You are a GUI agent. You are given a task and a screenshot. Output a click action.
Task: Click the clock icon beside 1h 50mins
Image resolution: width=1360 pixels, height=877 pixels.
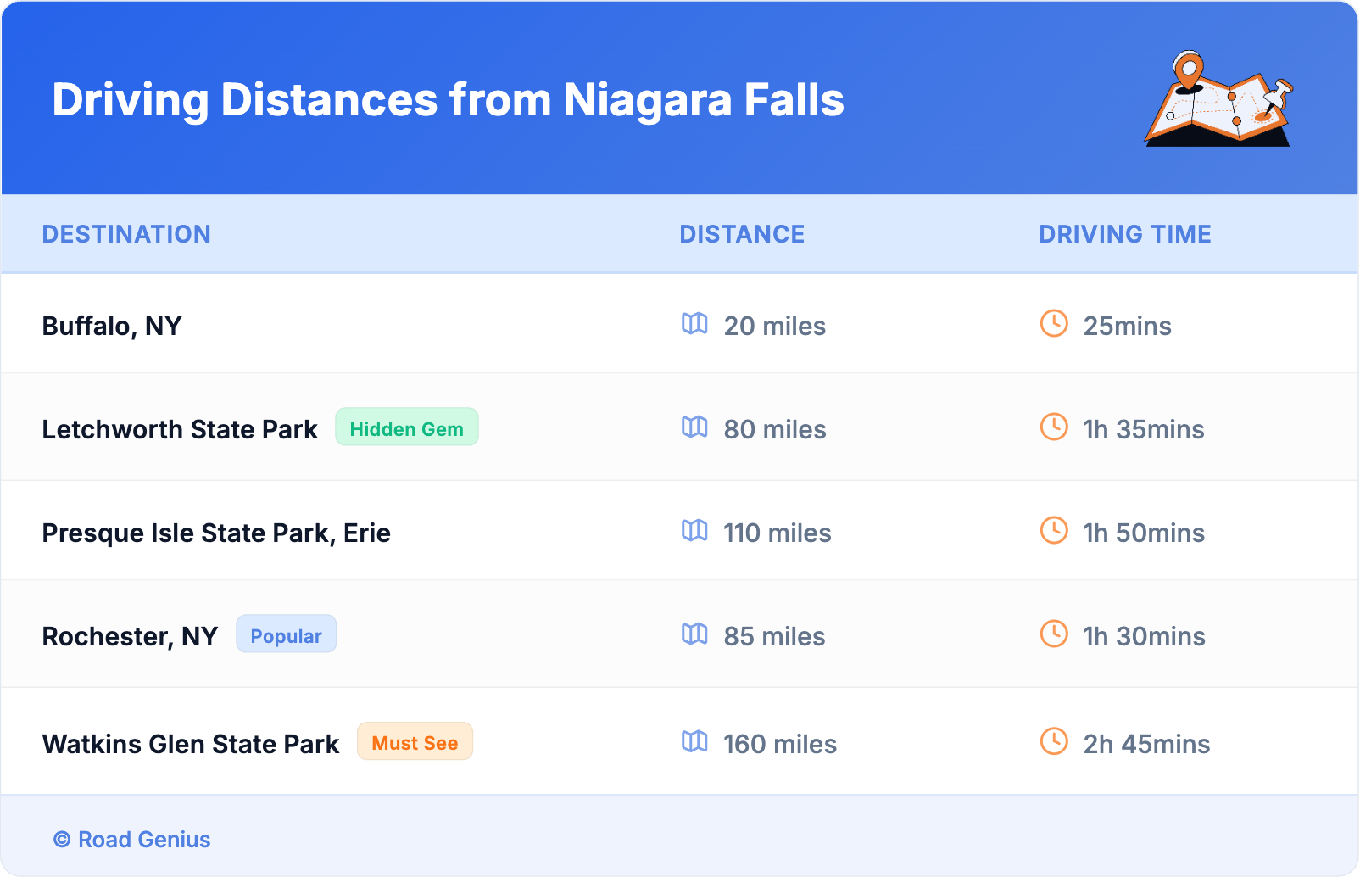(x=1054, y=531)
